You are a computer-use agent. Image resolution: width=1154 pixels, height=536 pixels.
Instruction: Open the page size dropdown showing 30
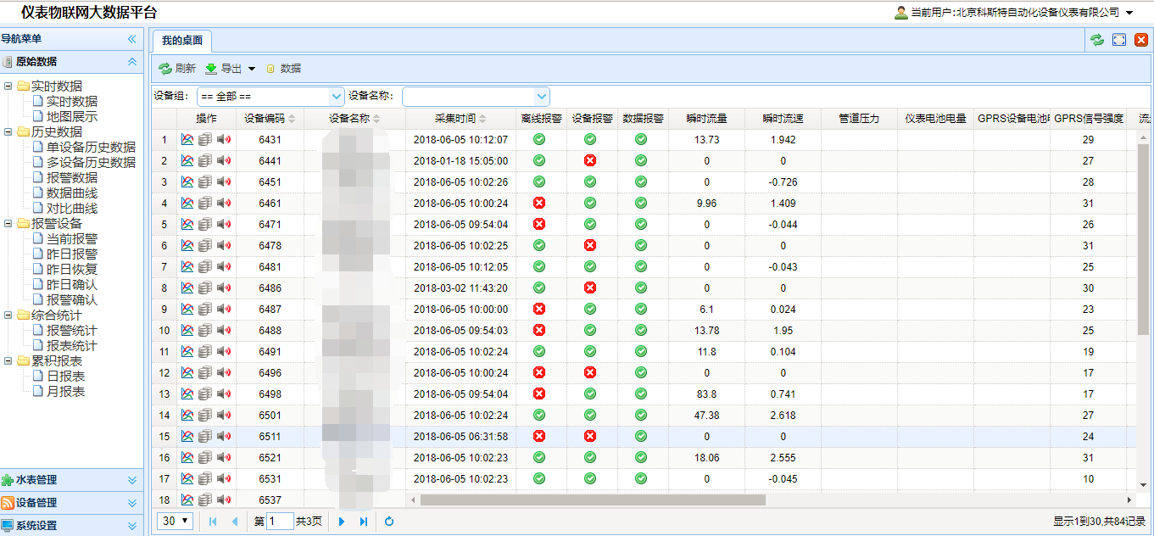click(x=174, y=521)
